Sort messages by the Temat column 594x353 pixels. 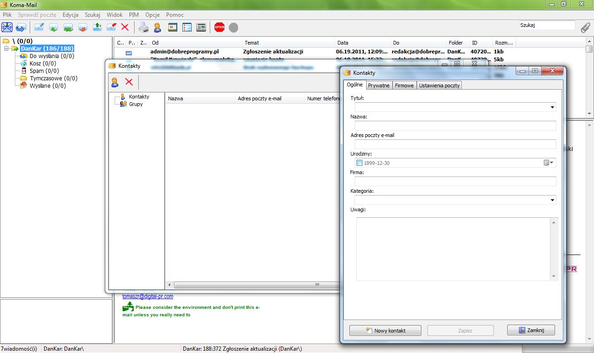tap(289, 43)
